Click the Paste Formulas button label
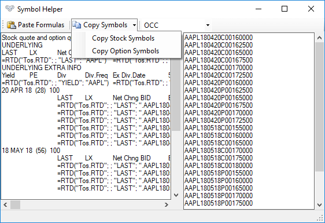This screenshot has height=223, width=325. 41,25
